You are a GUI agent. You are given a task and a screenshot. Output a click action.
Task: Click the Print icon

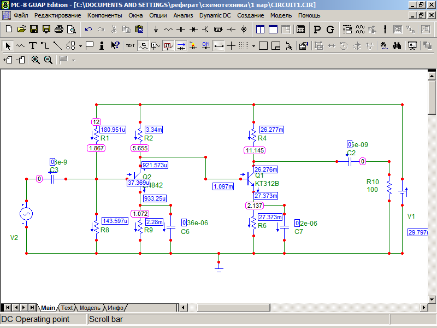(x=59, y=29)
